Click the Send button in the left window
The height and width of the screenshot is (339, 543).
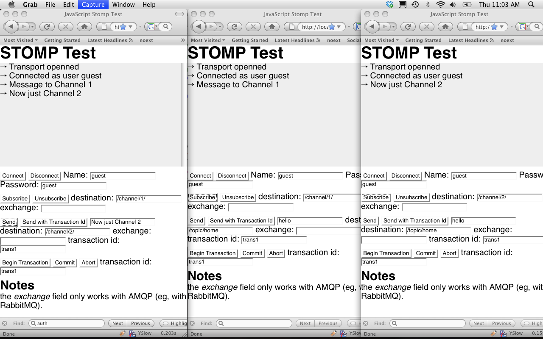click(9, 222)
